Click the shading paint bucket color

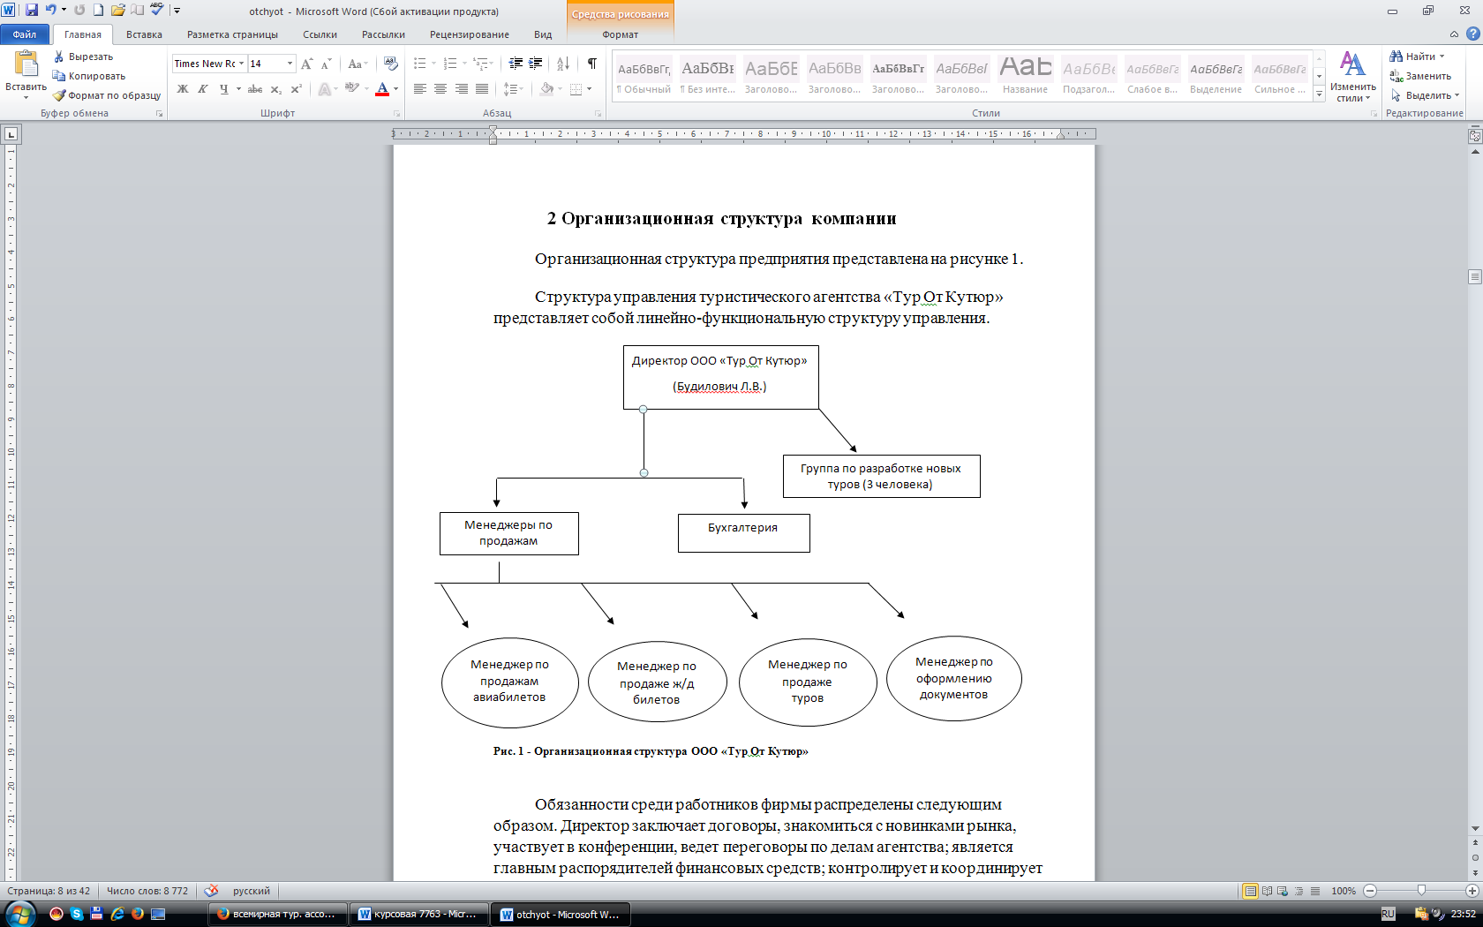tap(547, 89)
